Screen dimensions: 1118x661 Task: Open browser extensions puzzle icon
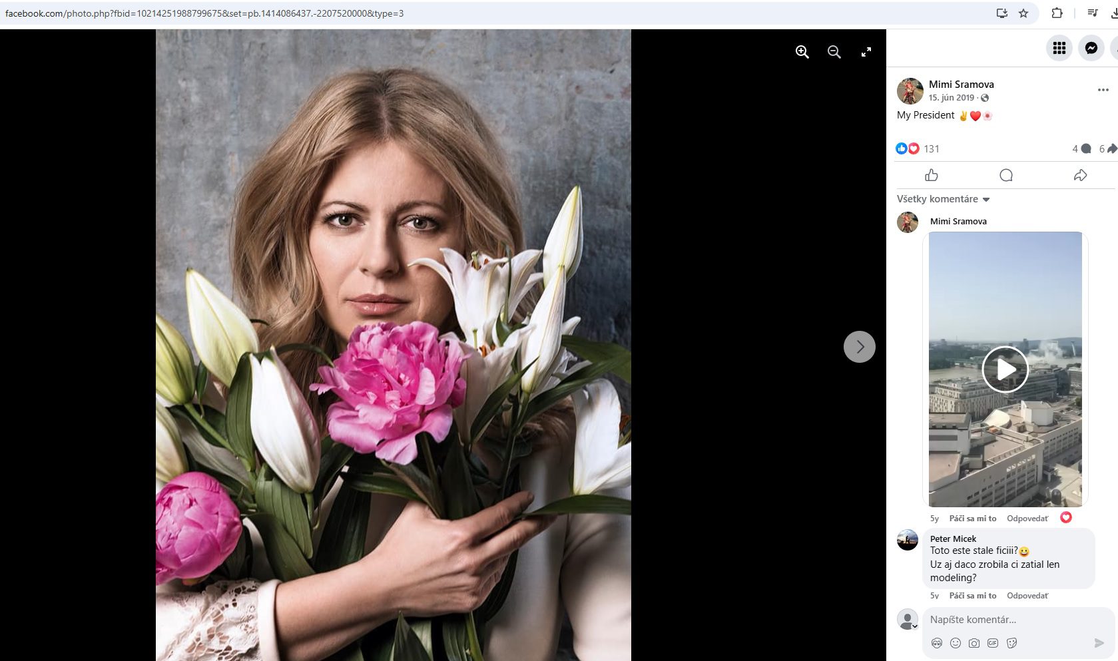pyautogui.click(x=1057, y=13)
